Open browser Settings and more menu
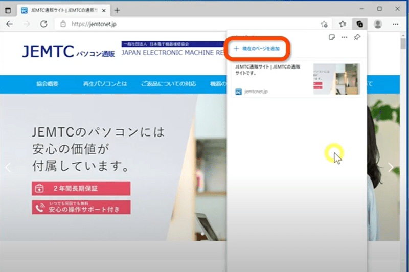This screenshot has width=409, height=272. pos(395,24)
